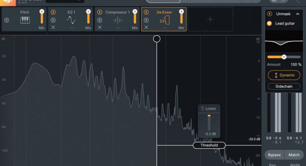Solo the Compressor 1 module
Image resolution: width=306 pixels, height=166 pixels.
click(x=100, y=20)
